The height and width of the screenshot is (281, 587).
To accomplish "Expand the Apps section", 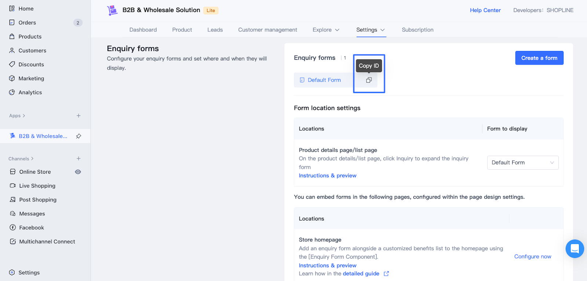I will pyautogui.click(x=17, y=116).
